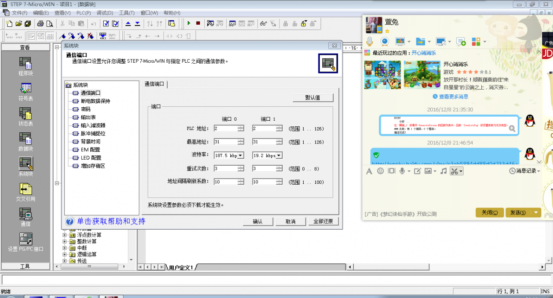Click 单击获取帮助和支持 help link
The image size is (553, 298).
[x=111, y=221]
